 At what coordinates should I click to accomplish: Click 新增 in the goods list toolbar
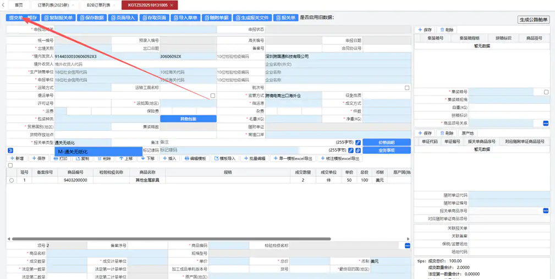pos(17,158)
